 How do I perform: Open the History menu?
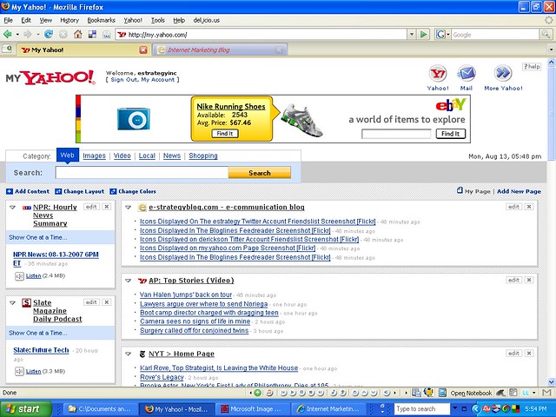pyautogui.click(x=69, y=20)
